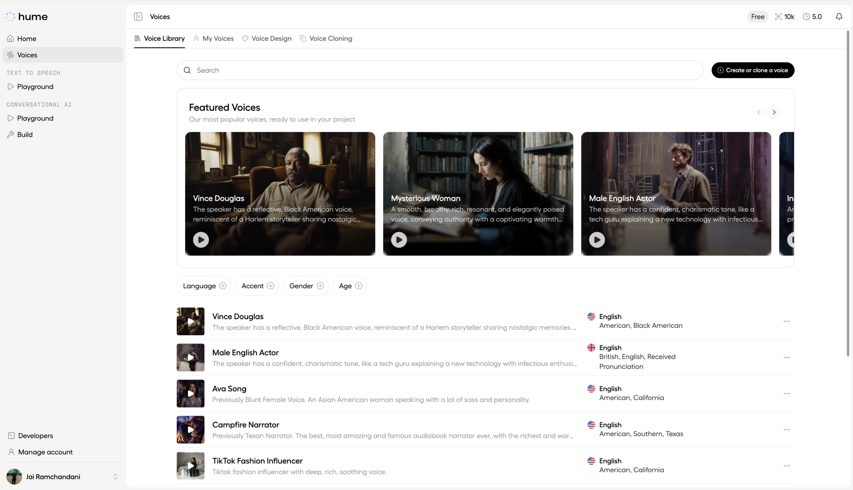853x490 pixels.
Task: Click the 10k characters counter
Action: click(784, 17)
